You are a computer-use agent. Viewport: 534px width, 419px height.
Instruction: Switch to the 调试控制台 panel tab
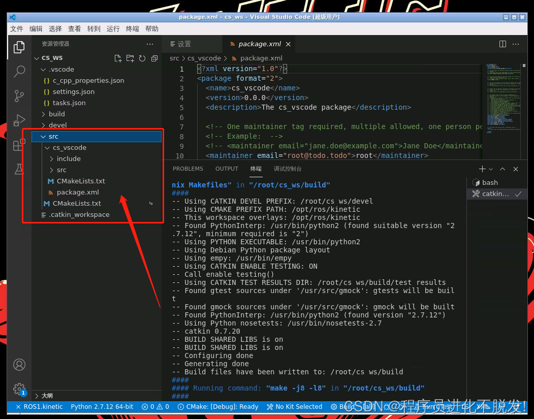click(x=288, y=169)
